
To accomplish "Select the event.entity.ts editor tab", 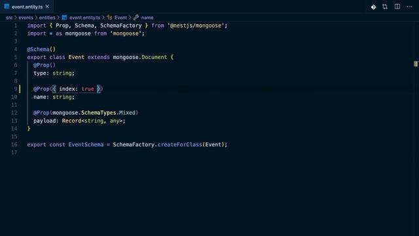I will point(27,7).
